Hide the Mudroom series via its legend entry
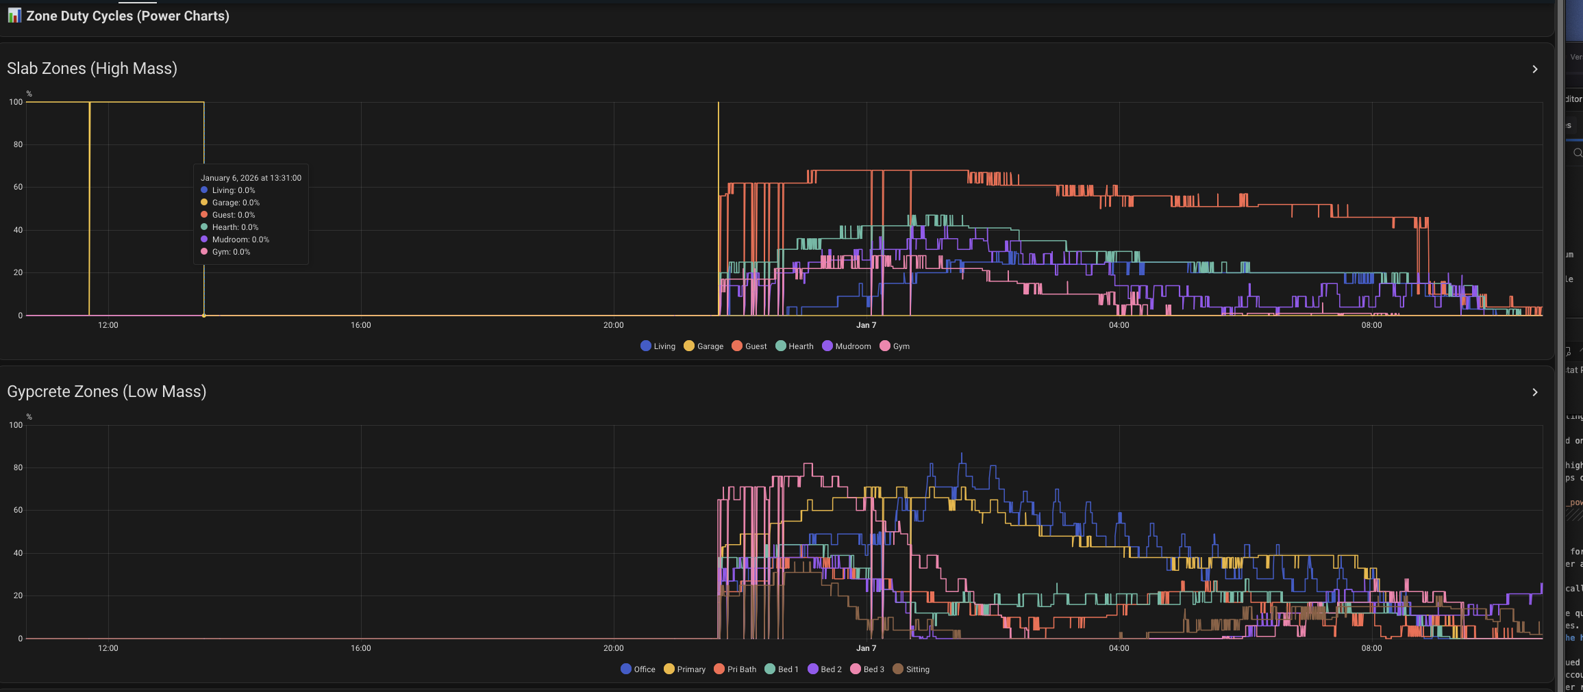 pos(851,346)
